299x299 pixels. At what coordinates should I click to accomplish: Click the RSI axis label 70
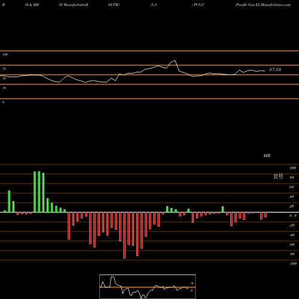click(x=4, y=69)
